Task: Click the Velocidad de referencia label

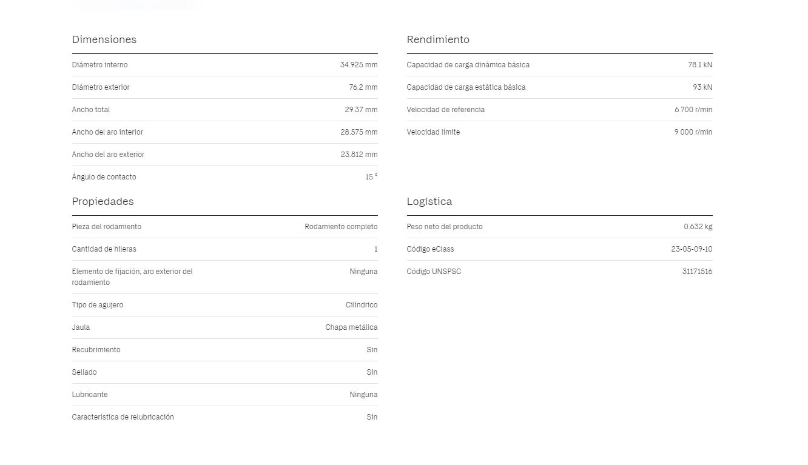Action: (x=445, y=110)
